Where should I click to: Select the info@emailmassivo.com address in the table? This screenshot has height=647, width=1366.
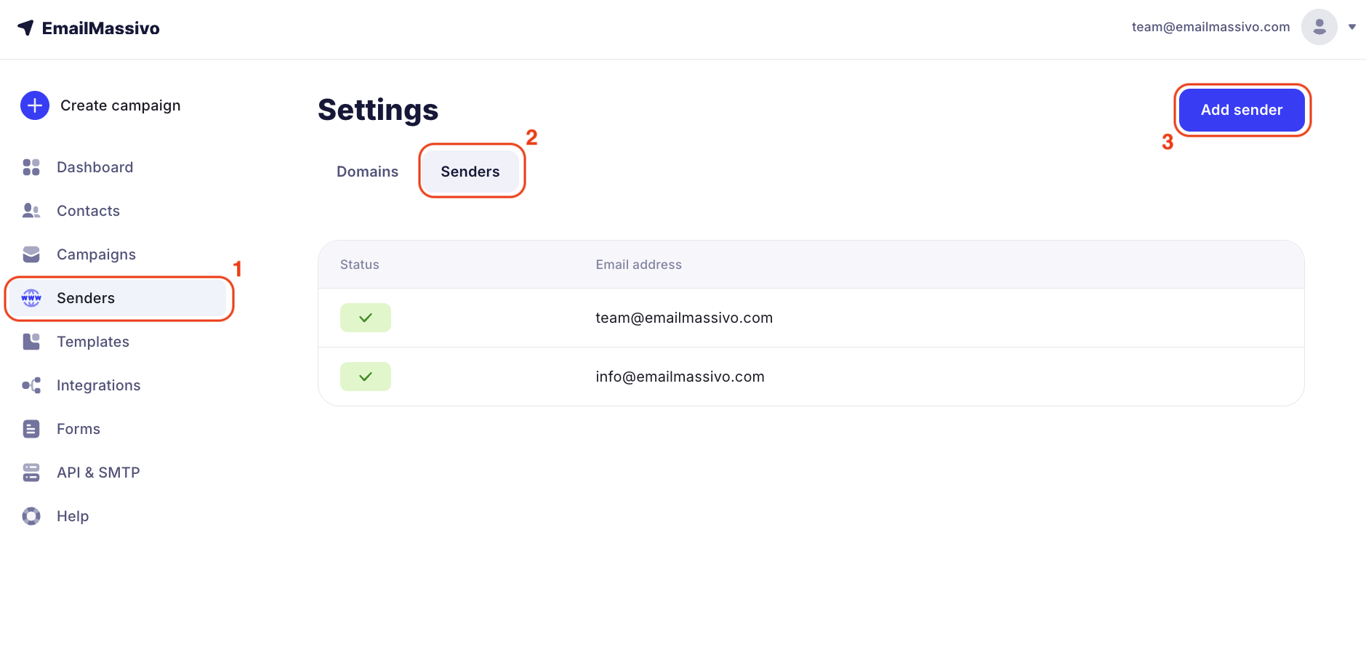(x=680, y=377)
